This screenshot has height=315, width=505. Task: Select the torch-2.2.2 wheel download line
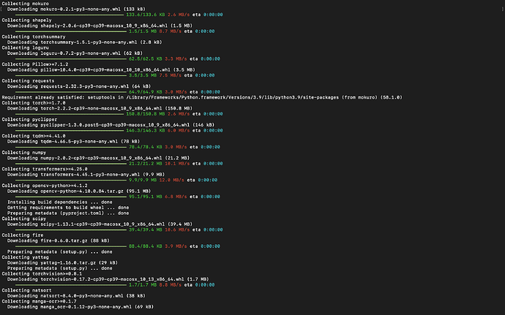(100, 108)
